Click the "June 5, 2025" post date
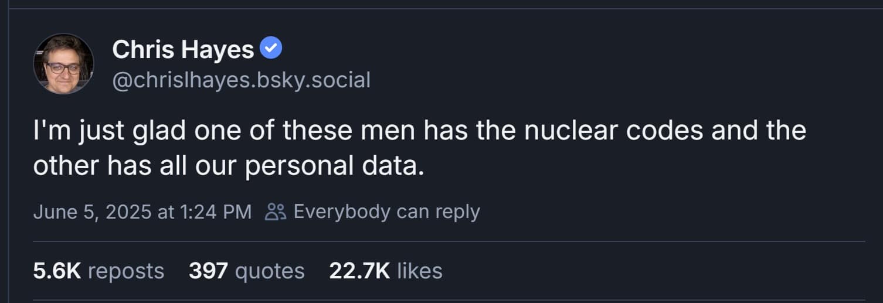 (x=92, y=212)
